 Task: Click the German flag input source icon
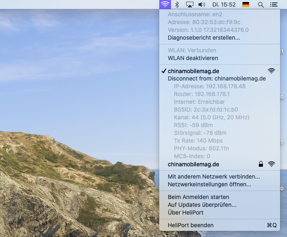pos(246,4)
